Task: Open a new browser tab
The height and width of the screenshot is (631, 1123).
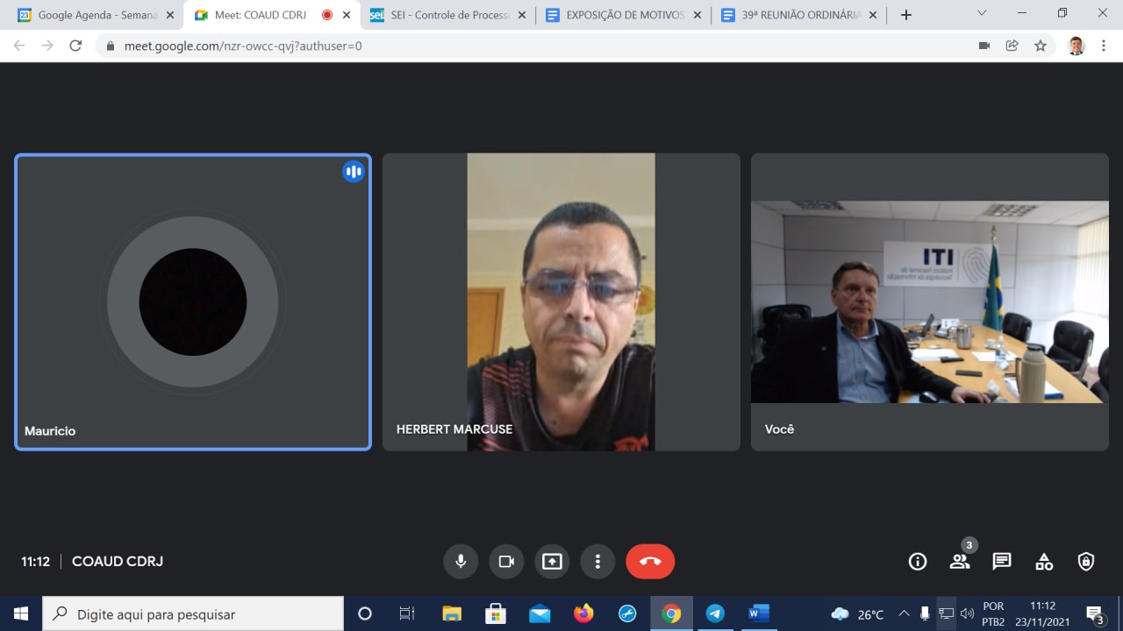Action: click(x=906, y=15)
